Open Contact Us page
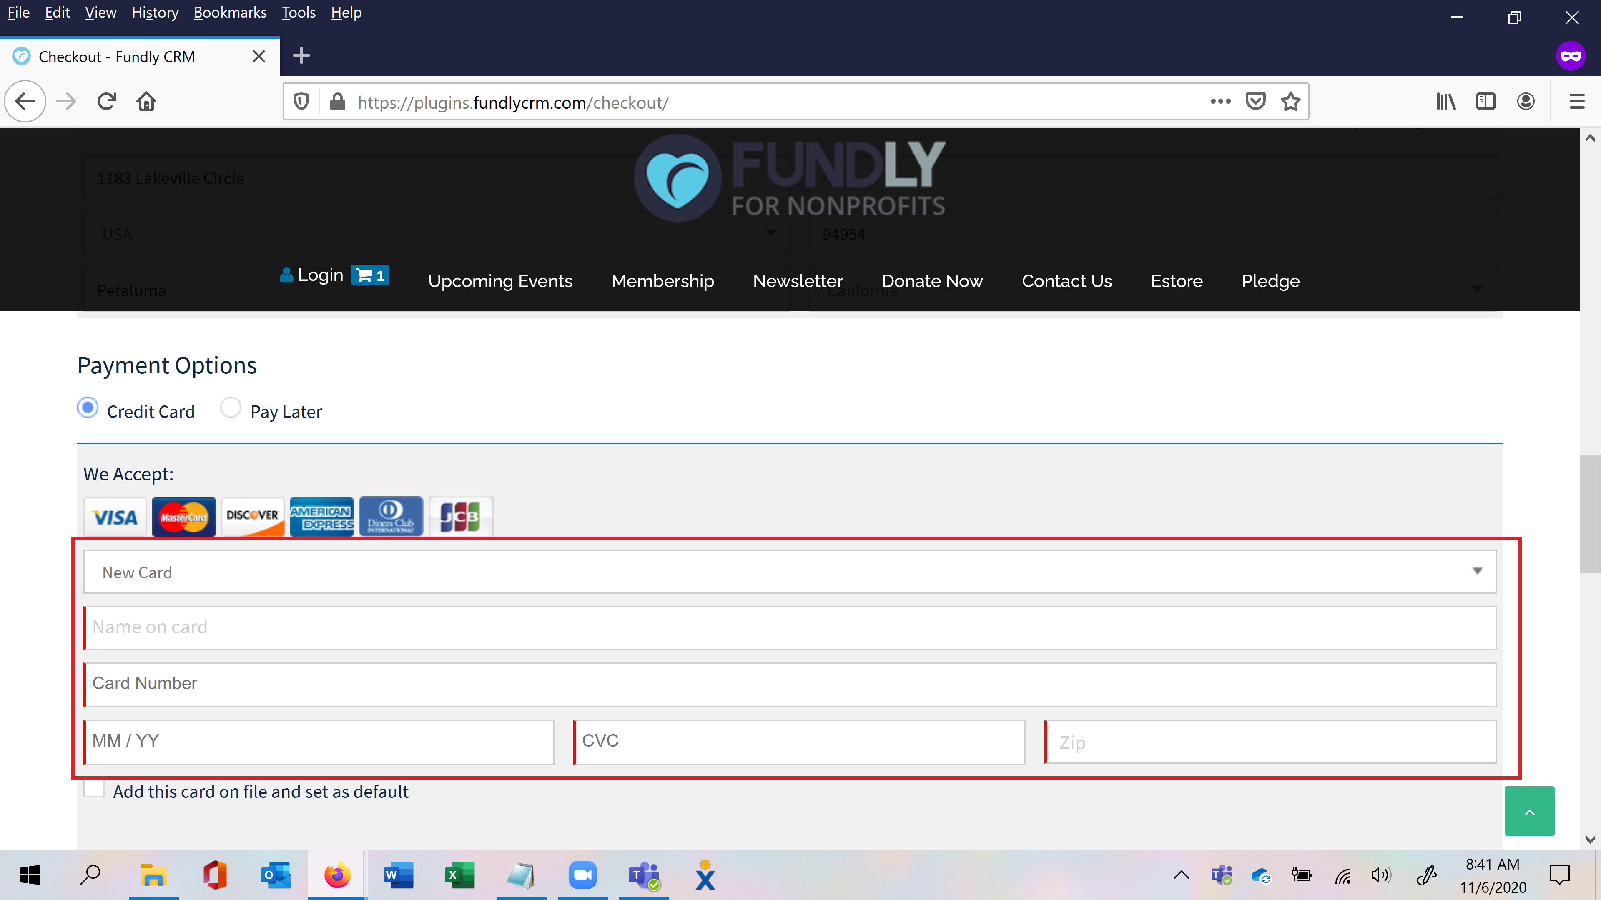This screenshot has height=900, width=1601. (1066, 281)
